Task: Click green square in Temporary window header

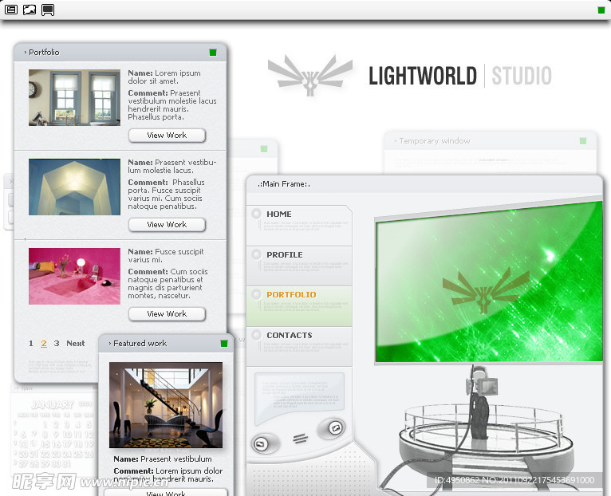Action: coord(583,141)
